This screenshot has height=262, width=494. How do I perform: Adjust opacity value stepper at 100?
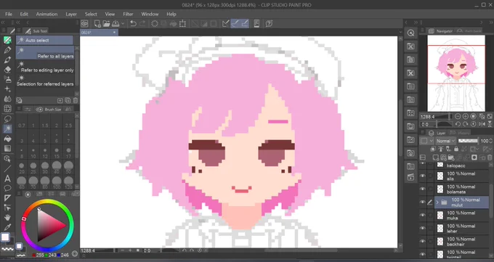[490, 141]
